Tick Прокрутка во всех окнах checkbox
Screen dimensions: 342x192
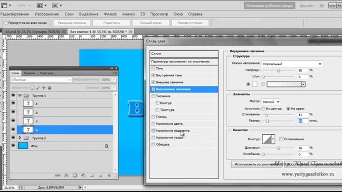tap(6, 22)
